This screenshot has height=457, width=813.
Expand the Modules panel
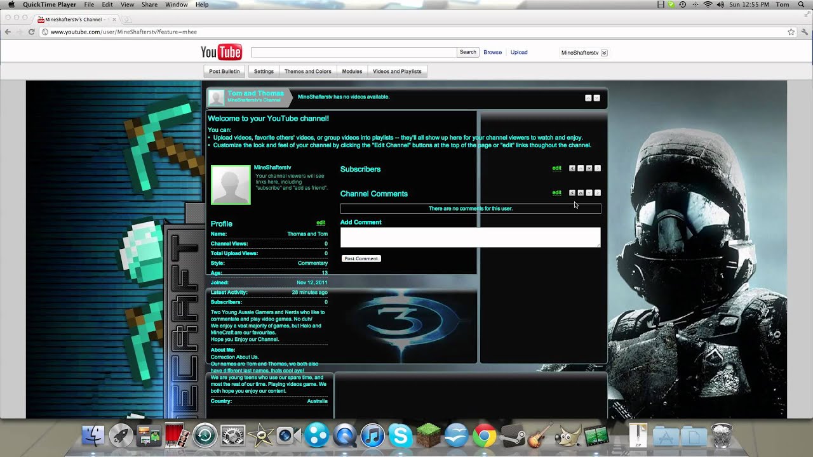pos(352,71)
